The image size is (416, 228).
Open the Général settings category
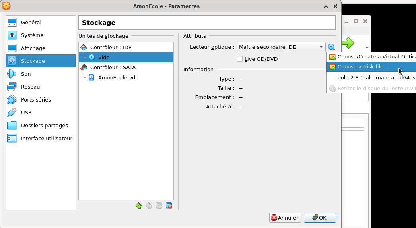point(41,22)
